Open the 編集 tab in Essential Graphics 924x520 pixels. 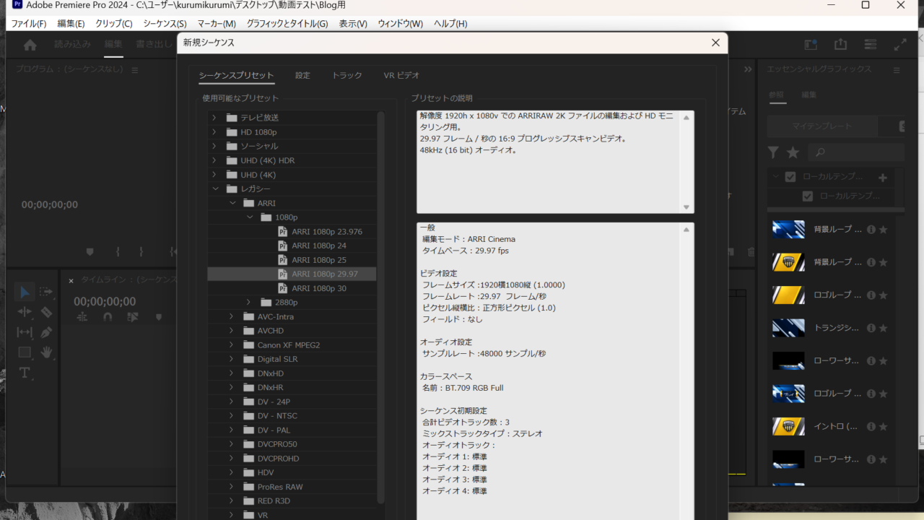(808, 95)
